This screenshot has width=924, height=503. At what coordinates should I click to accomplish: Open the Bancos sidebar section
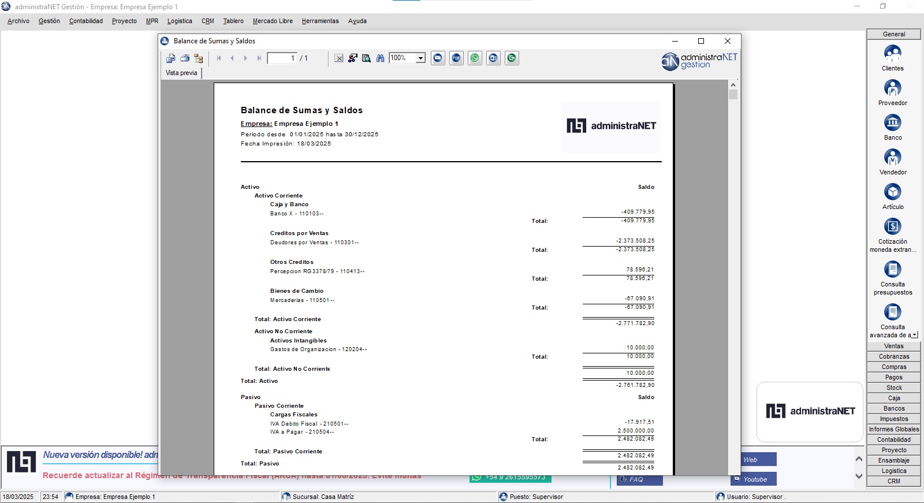pos(894,408)
